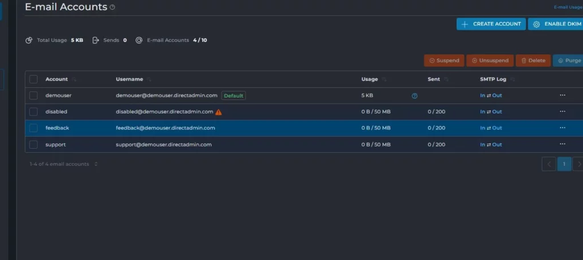Check the disabled account checkbox
The width and height of the screenshot is (583, 260).
pyautogui.click(x=34, y=112)
